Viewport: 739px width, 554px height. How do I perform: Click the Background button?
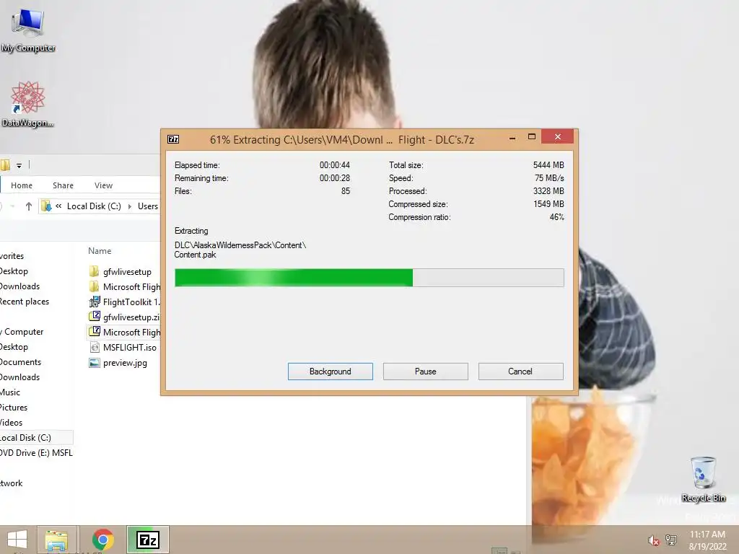pyautogui.click(x=331, y=371)
